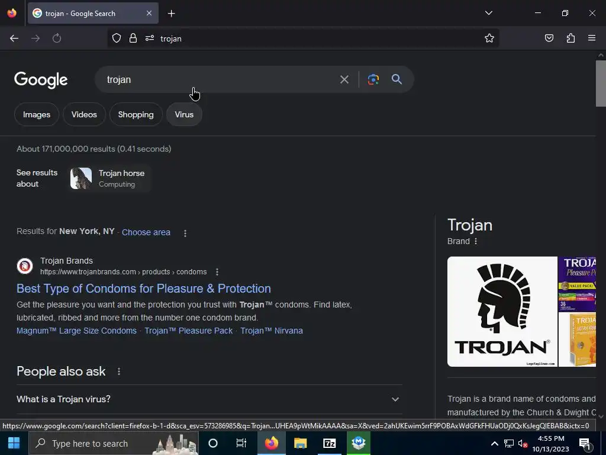This screenshot has height=455, width=606.
Task: Filter results by Images
Action: tap(36, 114)
